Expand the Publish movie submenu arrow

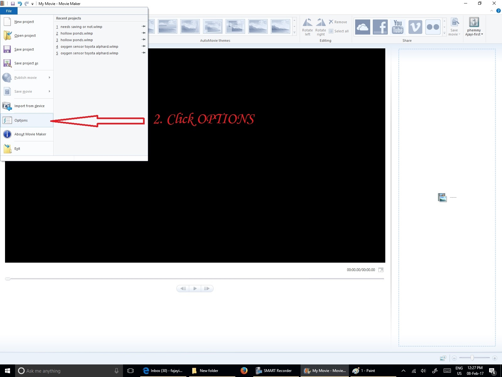50,78
